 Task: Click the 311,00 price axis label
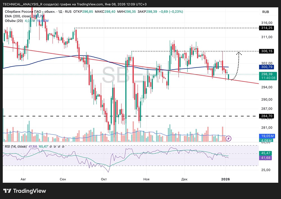(x=267, y=37)
